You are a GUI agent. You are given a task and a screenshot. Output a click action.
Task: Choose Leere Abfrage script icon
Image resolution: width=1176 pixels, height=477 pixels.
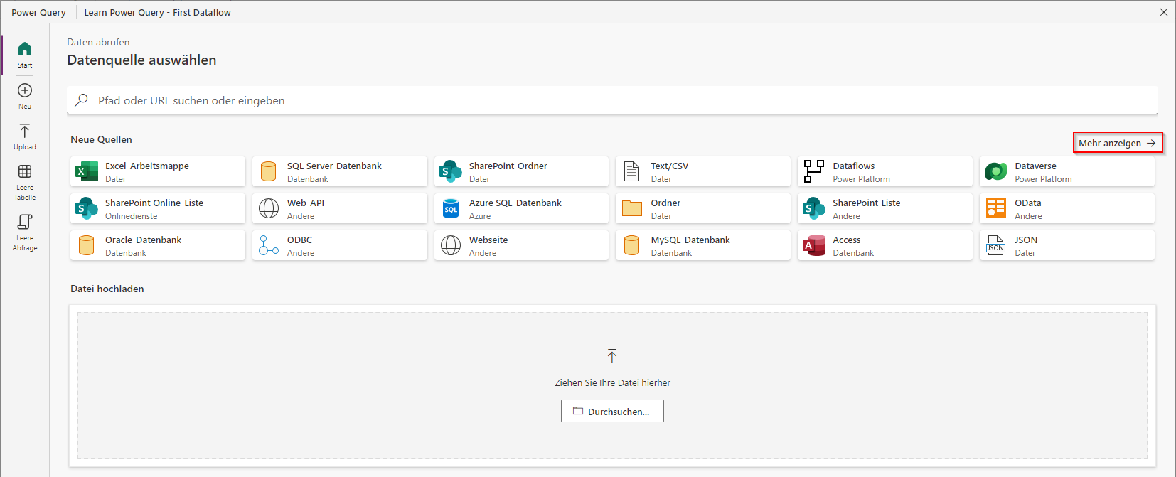coord(25,222)
